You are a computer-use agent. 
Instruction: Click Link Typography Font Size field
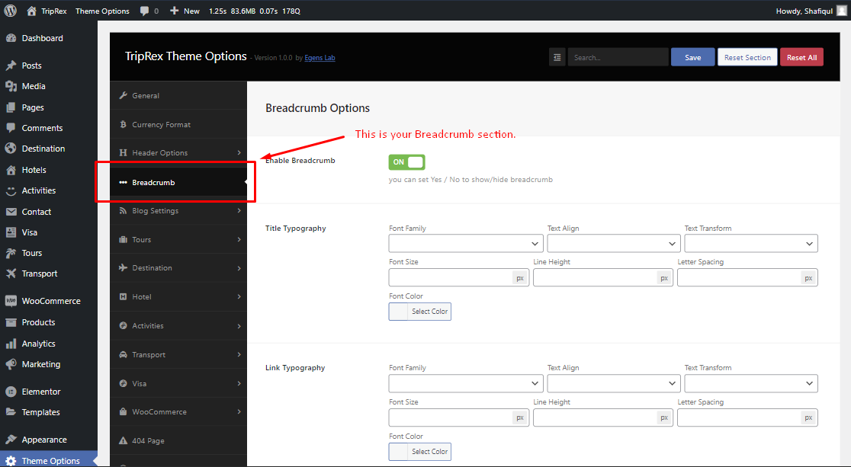tap(458, 417)
